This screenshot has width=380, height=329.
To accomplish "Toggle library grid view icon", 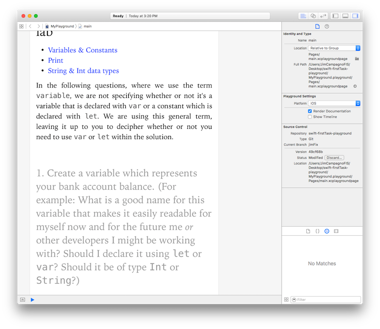I will [286, 300].
